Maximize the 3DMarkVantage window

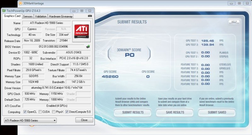239,3
